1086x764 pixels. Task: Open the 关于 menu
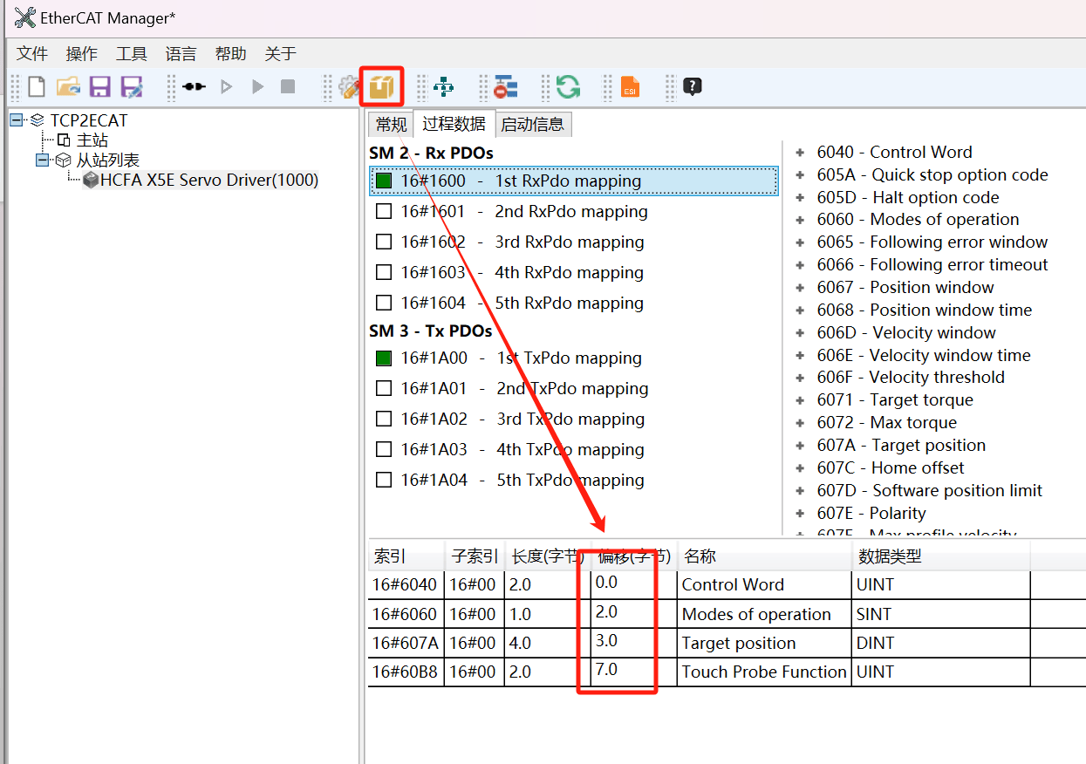tap(281, 54)
